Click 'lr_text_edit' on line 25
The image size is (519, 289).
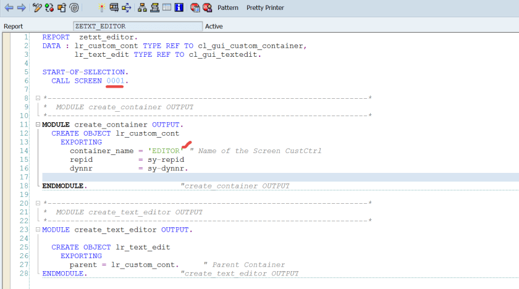point(143,248)
